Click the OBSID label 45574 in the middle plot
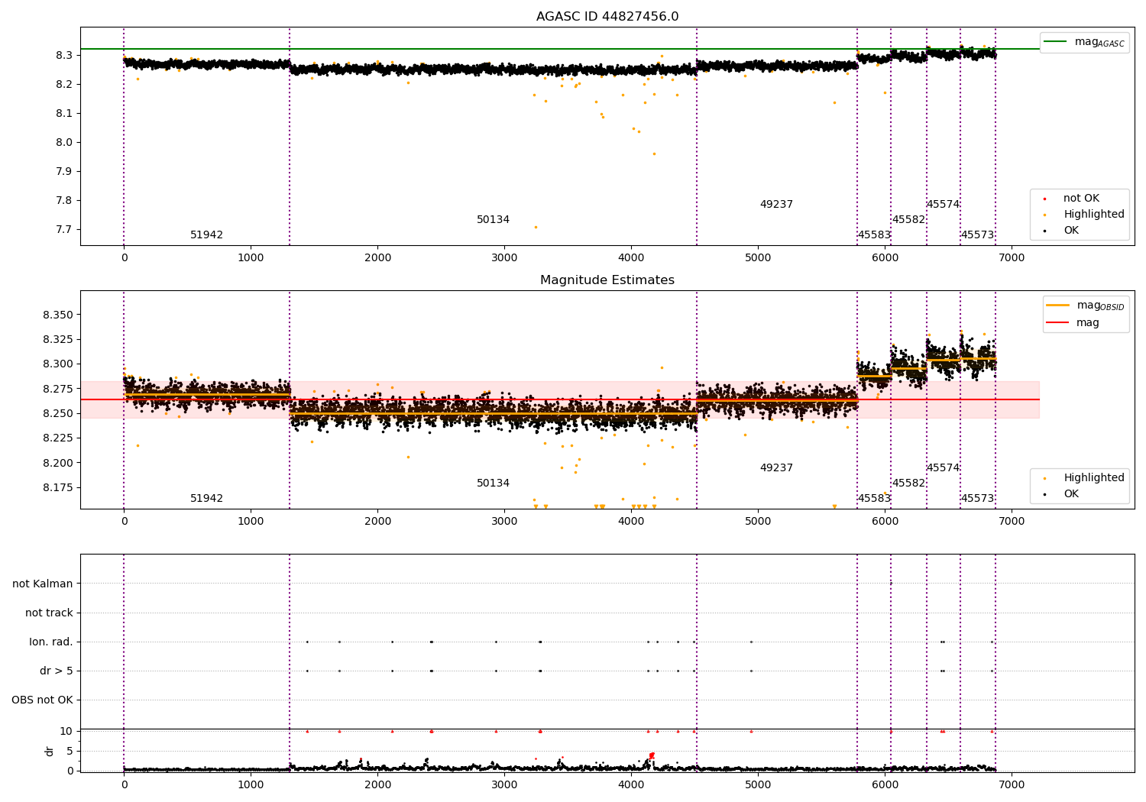The width and height of the screenshot is (1146, 802). (943, 468)
